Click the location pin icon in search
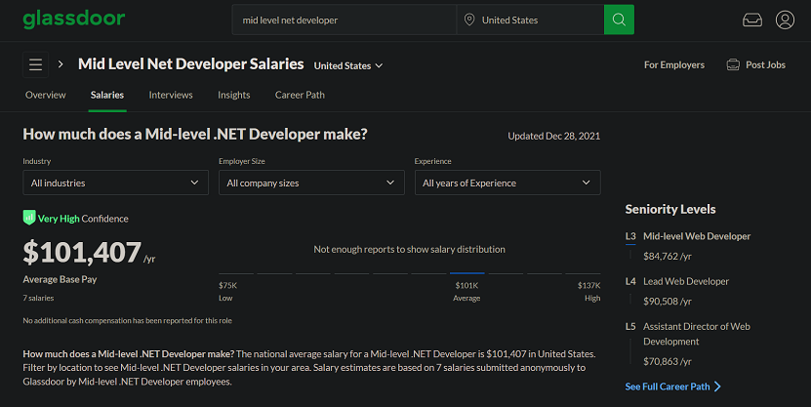811x407 pixels. (x=469, y=20)
